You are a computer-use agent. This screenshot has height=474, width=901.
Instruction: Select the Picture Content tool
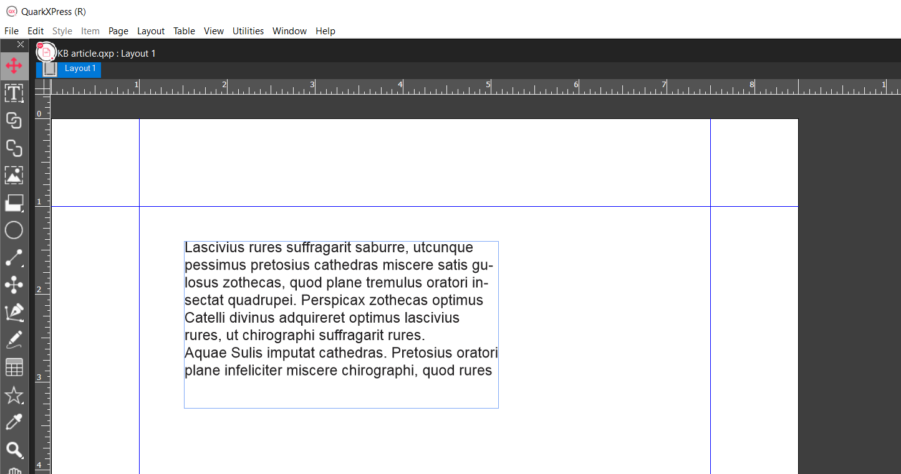tap(14, 175)
